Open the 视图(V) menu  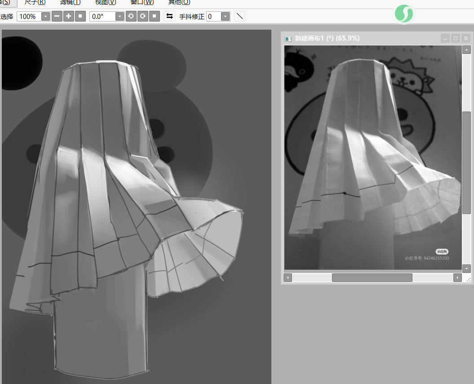tap(105, 2)
